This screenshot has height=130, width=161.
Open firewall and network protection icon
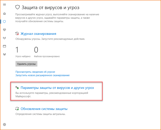4,38
